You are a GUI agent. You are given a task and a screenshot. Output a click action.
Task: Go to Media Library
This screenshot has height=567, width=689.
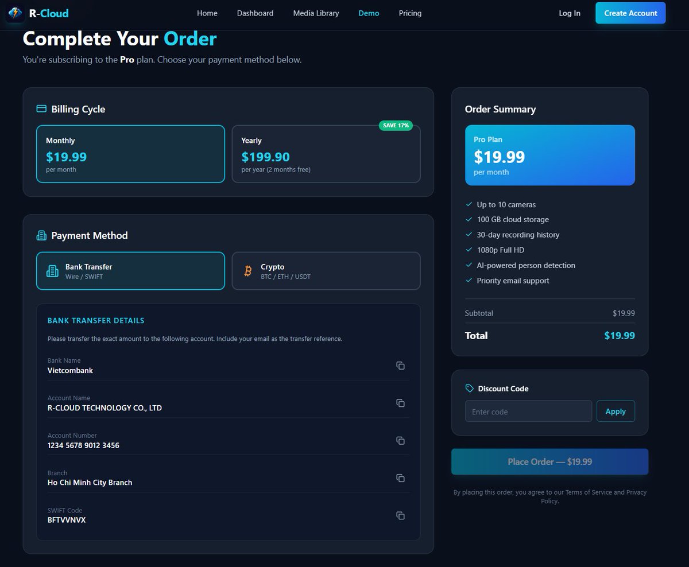click(x=316, y=13)
